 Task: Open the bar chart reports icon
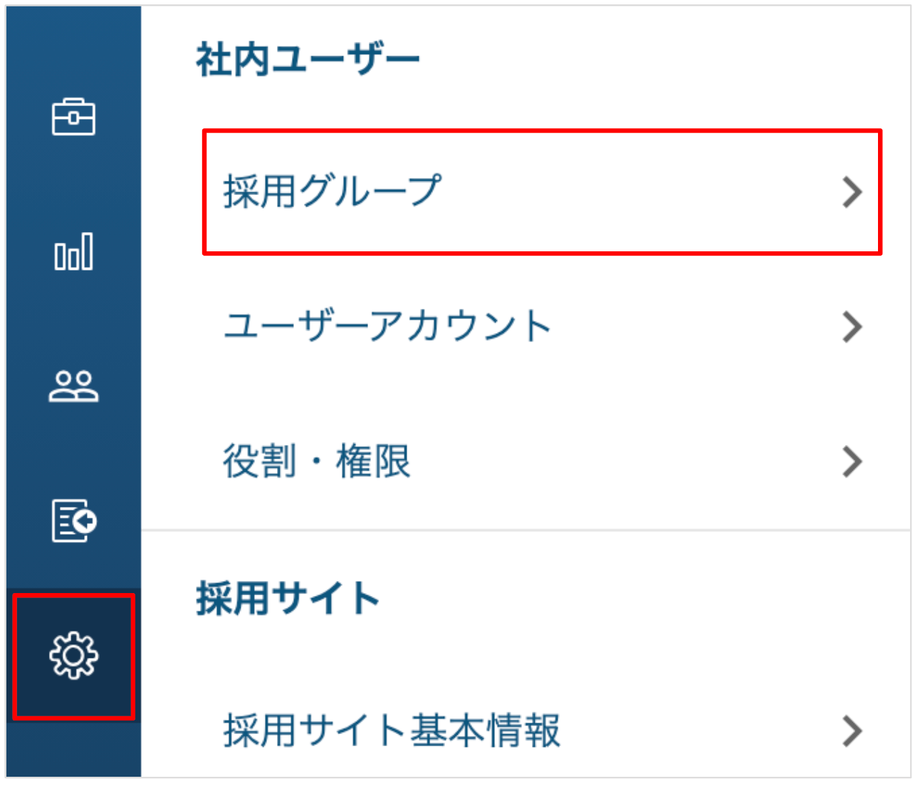(73, 251)
